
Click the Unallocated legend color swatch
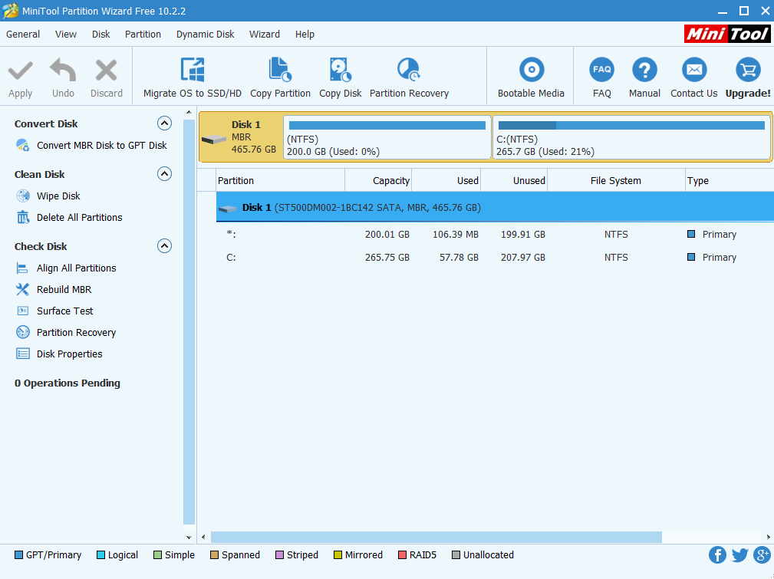[456, 554]
